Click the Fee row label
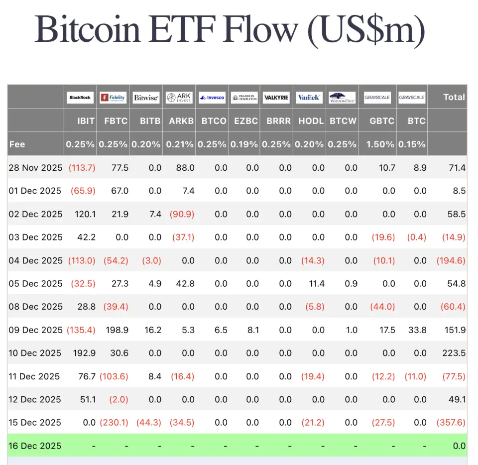Screen dimensions: 478x465 point(17,144)
